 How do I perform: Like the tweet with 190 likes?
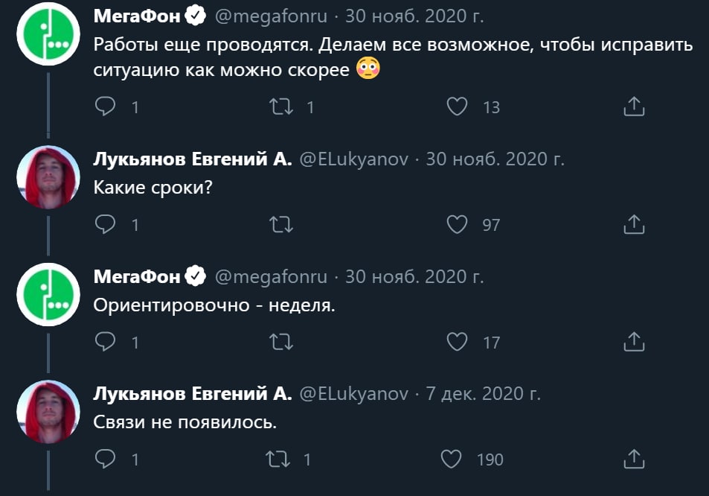tap(452, 460)
